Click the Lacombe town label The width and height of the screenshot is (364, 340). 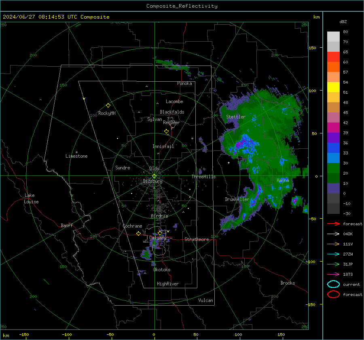coord(174,101)
